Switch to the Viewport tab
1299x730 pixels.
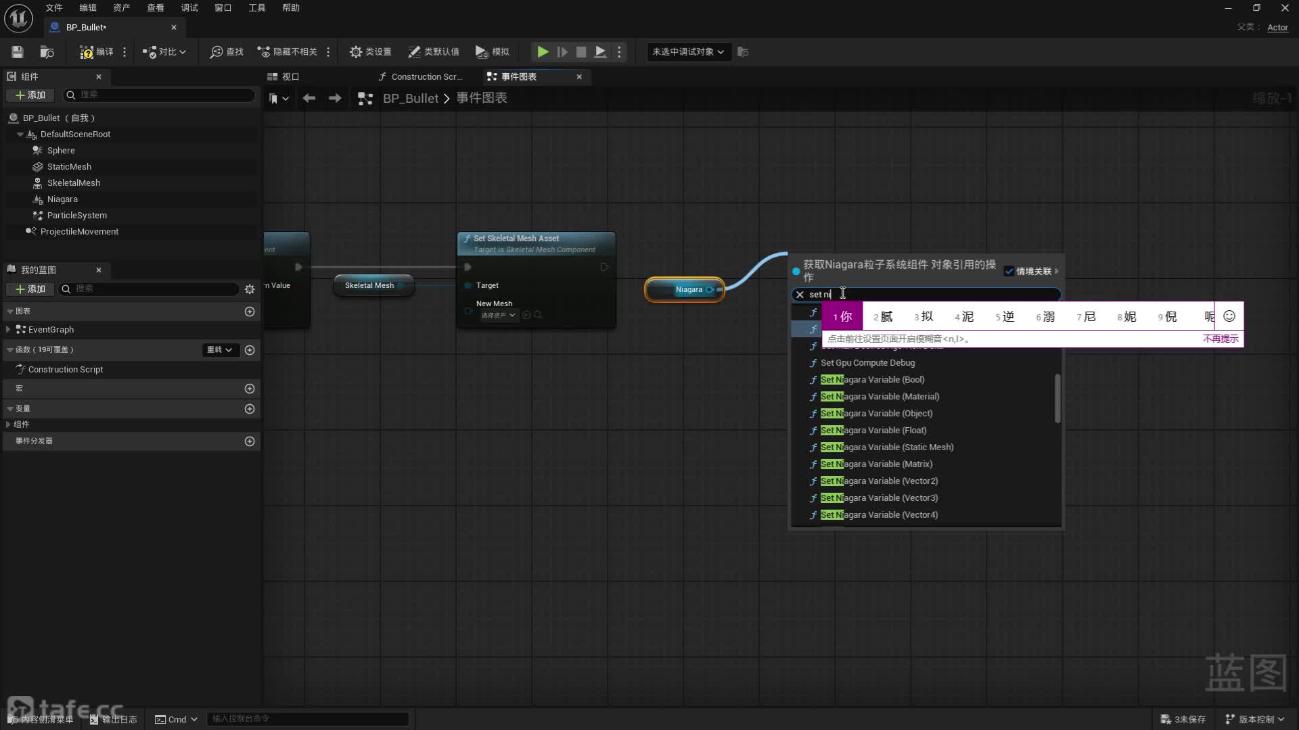pos(283,77)
